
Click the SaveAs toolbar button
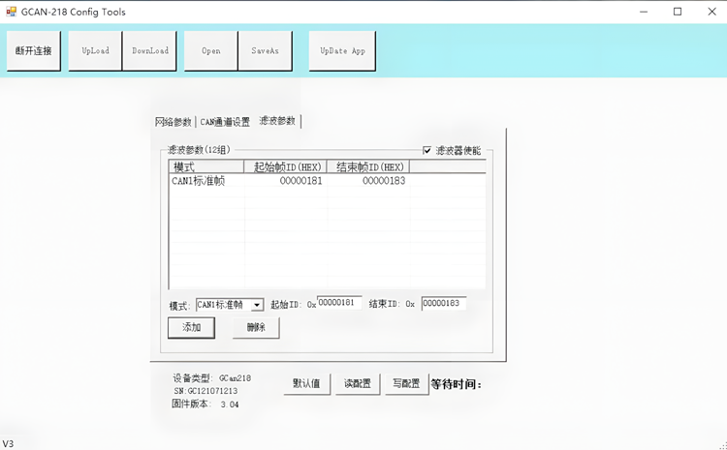[x=265, y=51]
